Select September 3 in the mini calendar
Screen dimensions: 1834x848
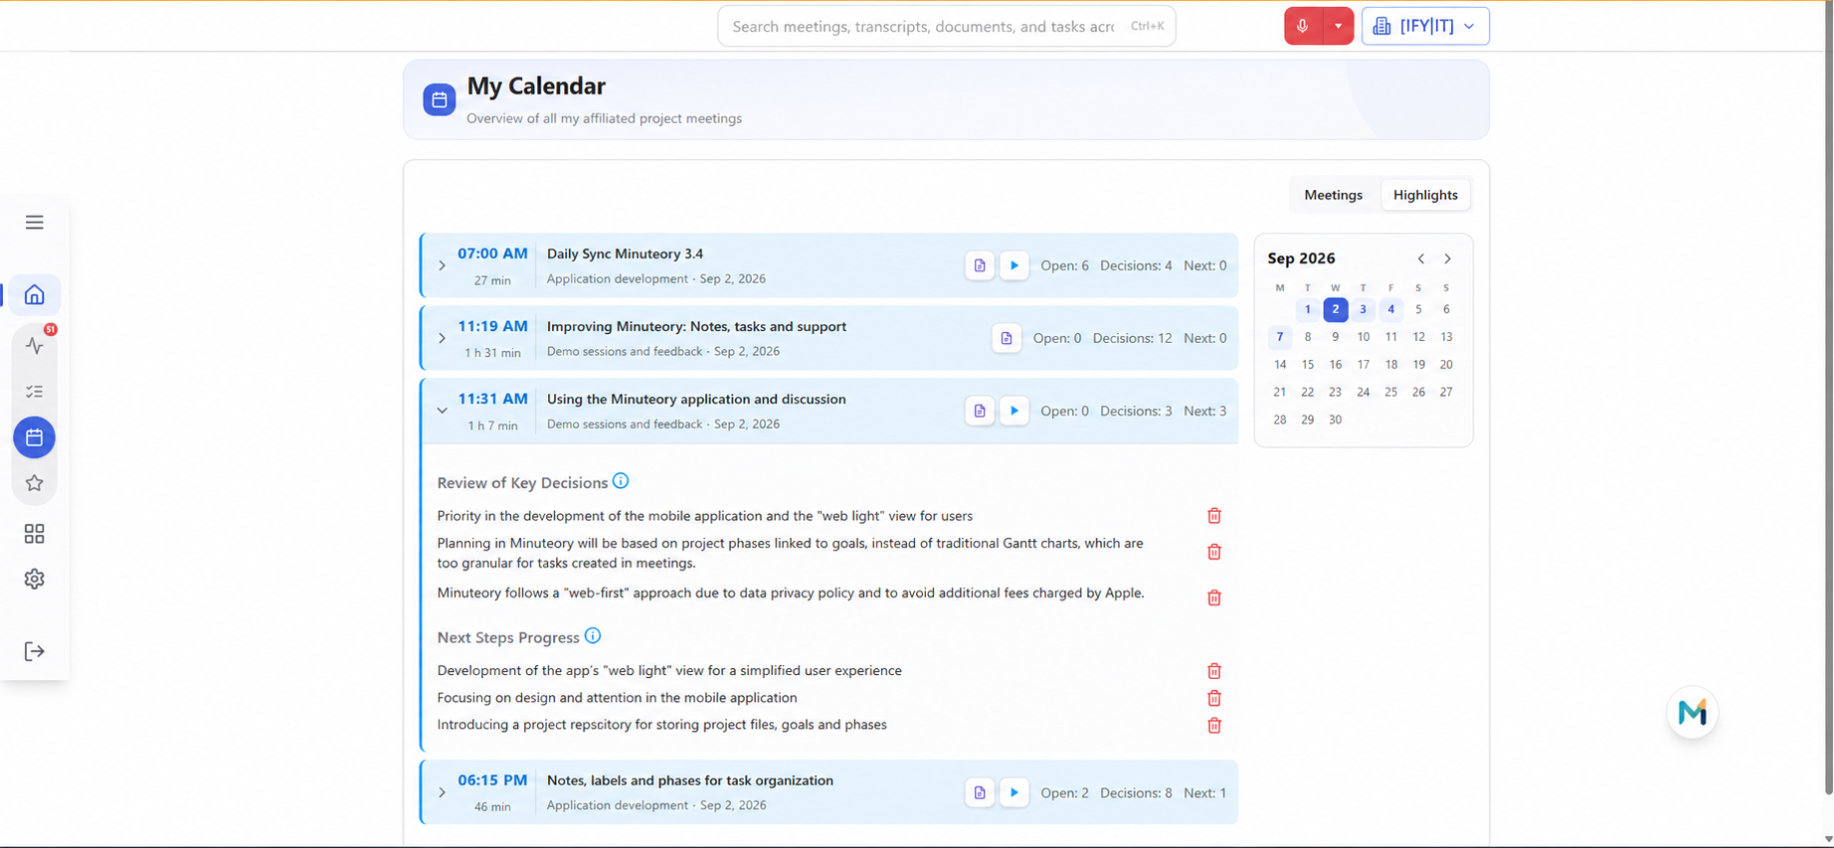point(1364,309)
